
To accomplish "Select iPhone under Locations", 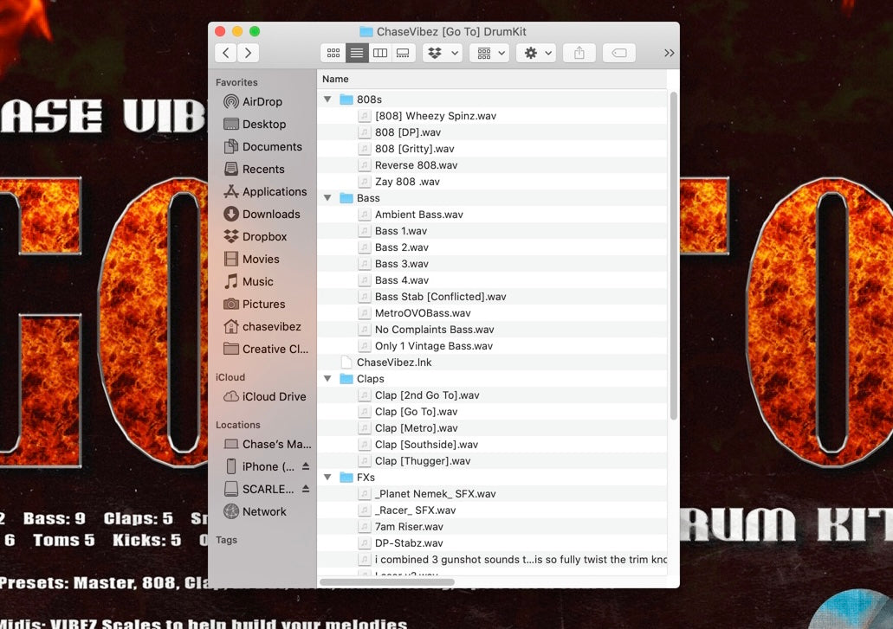I will tap(259, 466).
